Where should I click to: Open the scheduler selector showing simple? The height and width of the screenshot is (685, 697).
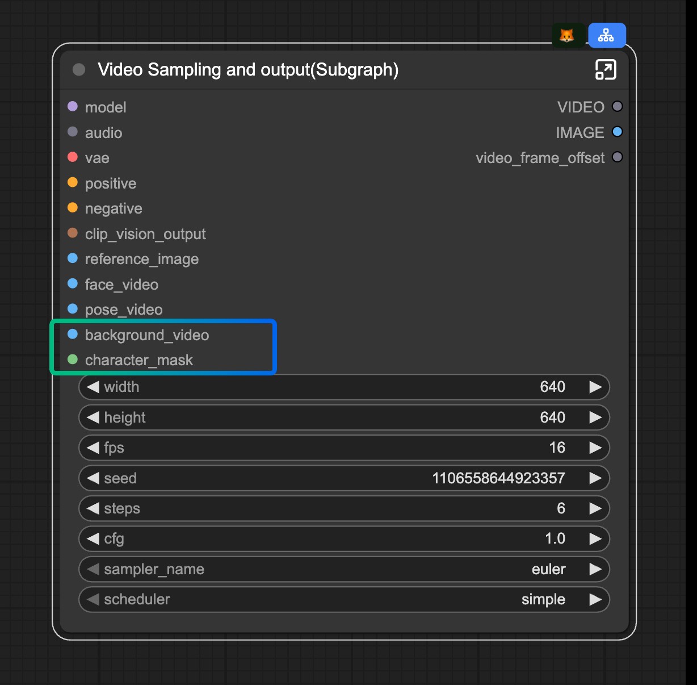click(x=344, y=599)
